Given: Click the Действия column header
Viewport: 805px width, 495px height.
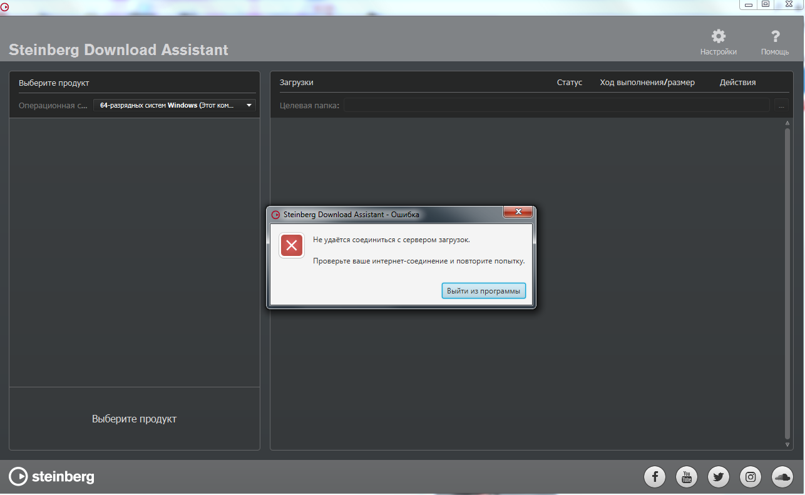Looking at the screenshot, I should (x=737, y=83).
